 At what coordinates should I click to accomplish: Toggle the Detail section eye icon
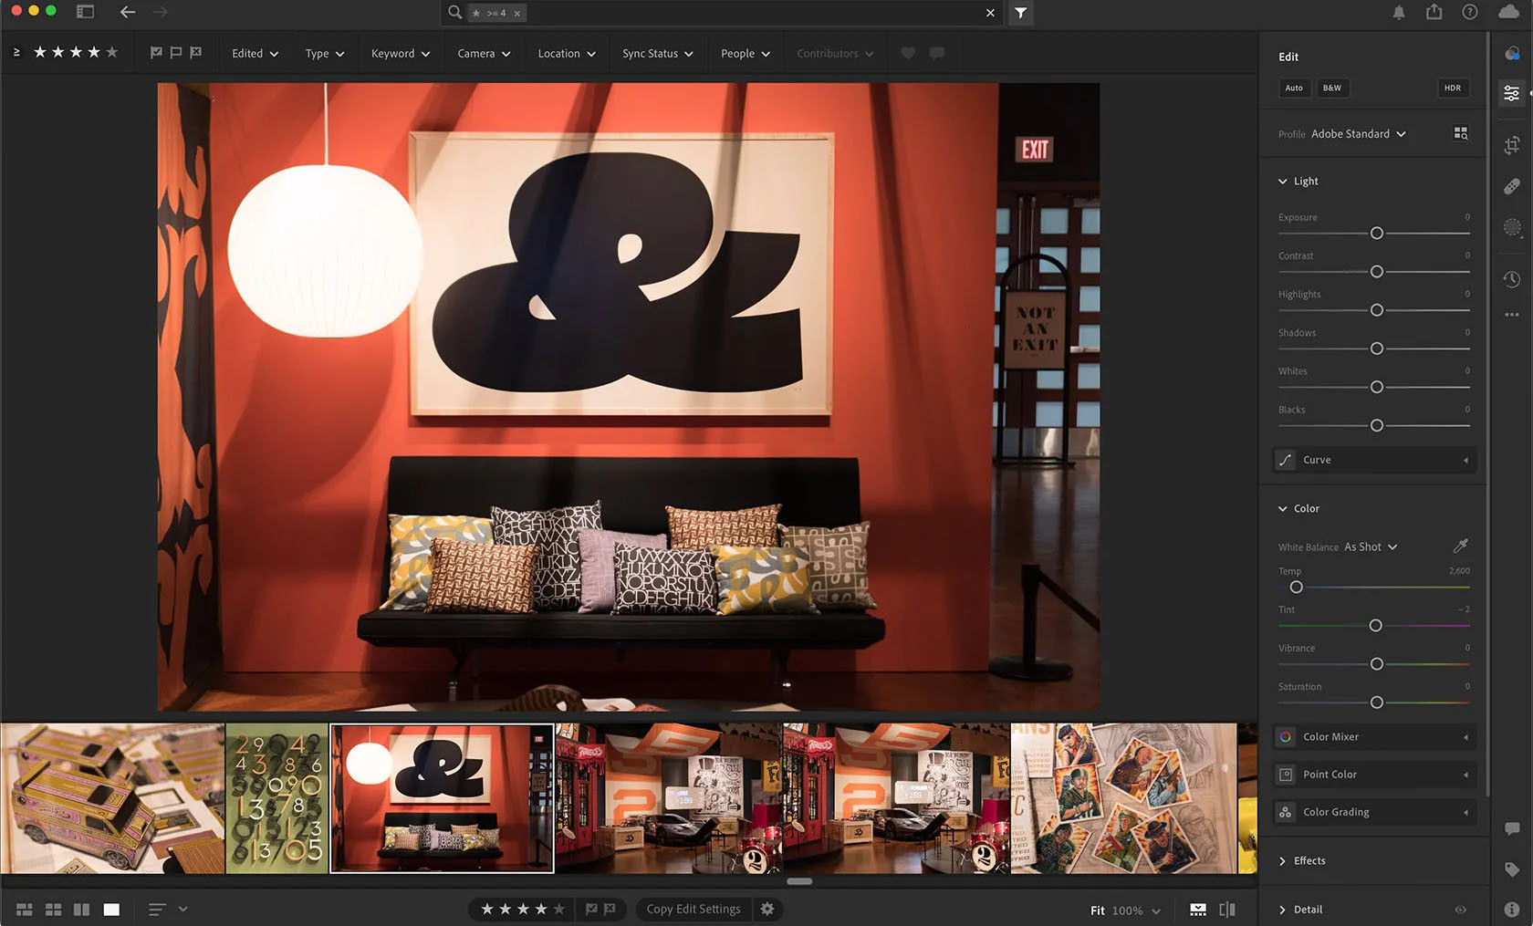point(1460,910)
